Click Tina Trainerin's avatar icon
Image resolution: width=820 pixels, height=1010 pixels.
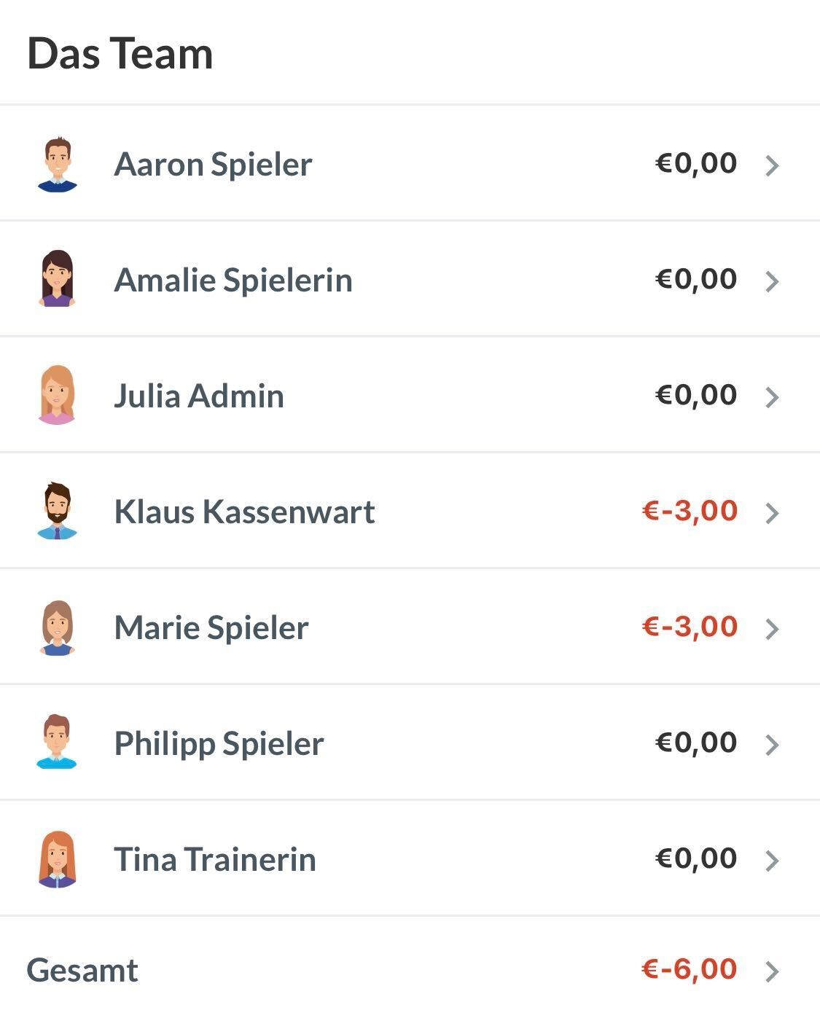tap(57, 859)
